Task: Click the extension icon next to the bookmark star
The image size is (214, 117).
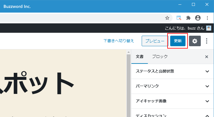Action: (x=179, y=18)
